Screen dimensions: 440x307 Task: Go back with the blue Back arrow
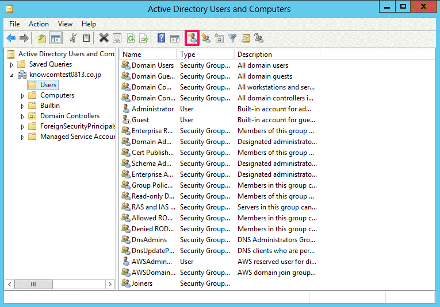tap(11, 38)
